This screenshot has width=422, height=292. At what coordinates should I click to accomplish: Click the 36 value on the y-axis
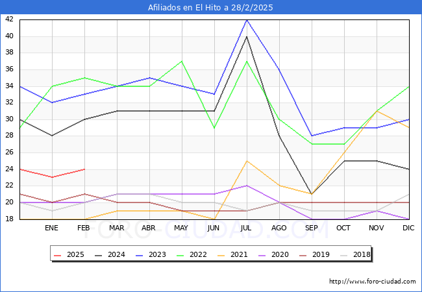[10, 69]
